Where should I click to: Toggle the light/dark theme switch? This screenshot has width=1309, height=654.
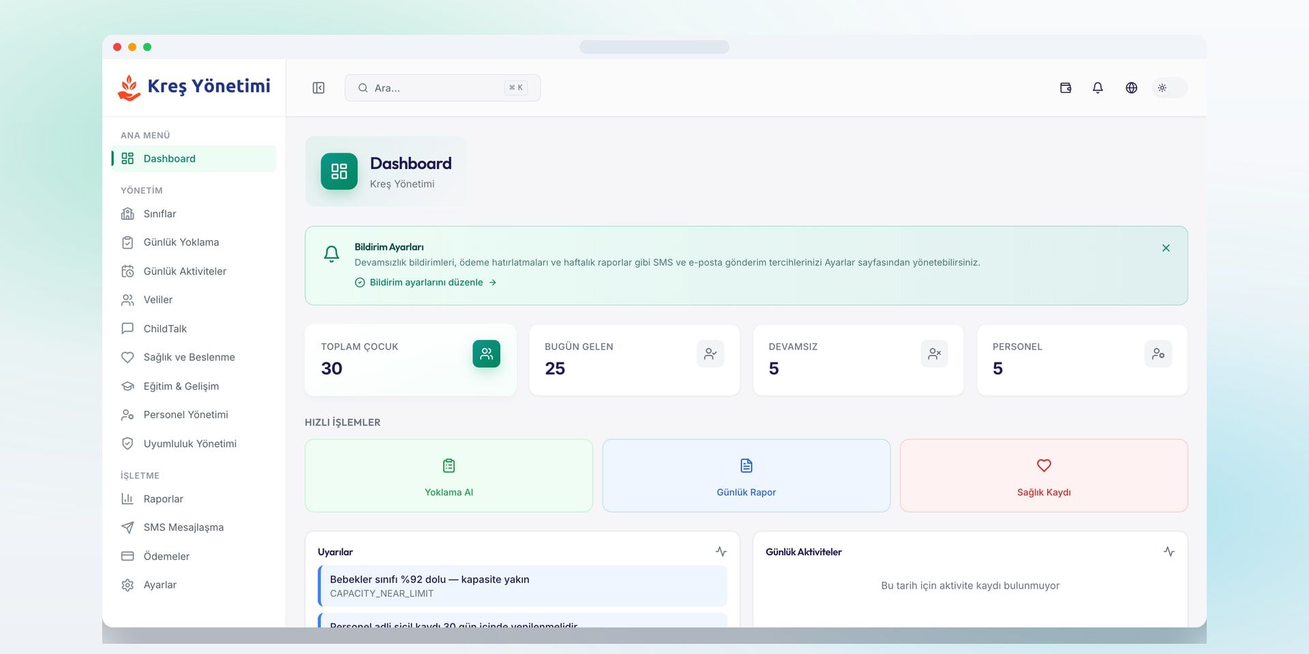1169,88
